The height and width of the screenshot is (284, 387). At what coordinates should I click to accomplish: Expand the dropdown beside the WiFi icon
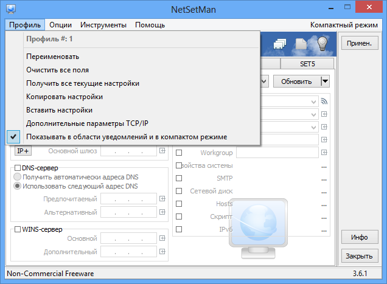tap(313, 102)
